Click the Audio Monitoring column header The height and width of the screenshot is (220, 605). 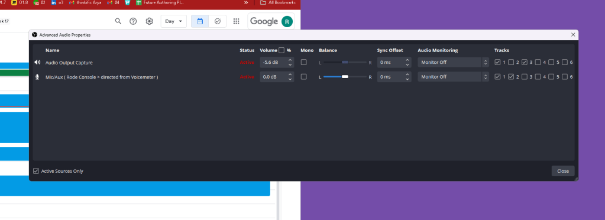point(438,50)
